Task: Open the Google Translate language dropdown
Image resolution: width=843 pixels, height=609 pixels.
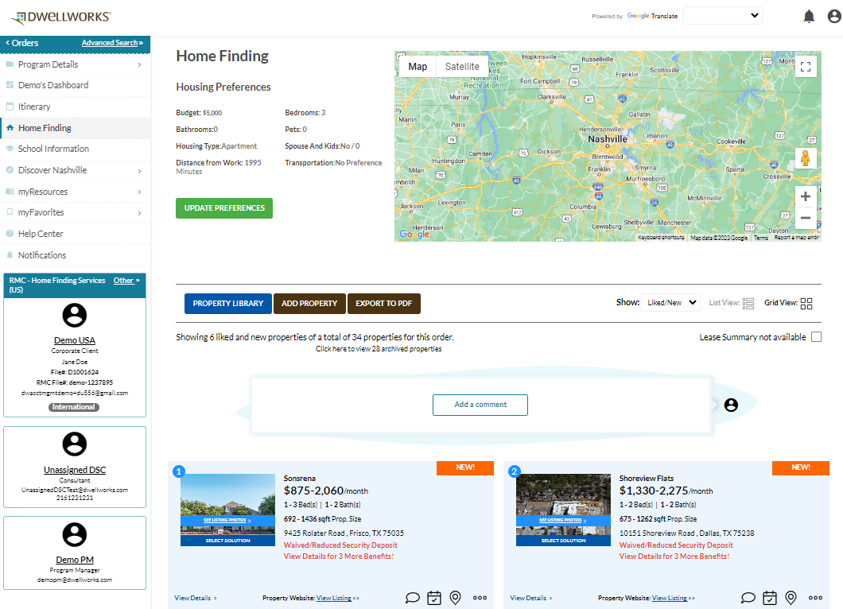Action: coord(722,15)
